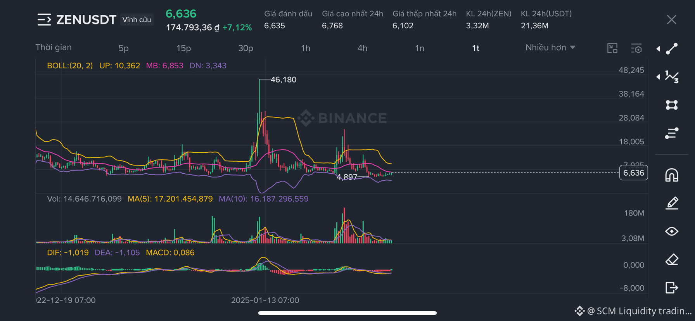Tap the 46,180 high price marker
The image size is (695, 321).
pyautogui.click(x=284, y=79)
